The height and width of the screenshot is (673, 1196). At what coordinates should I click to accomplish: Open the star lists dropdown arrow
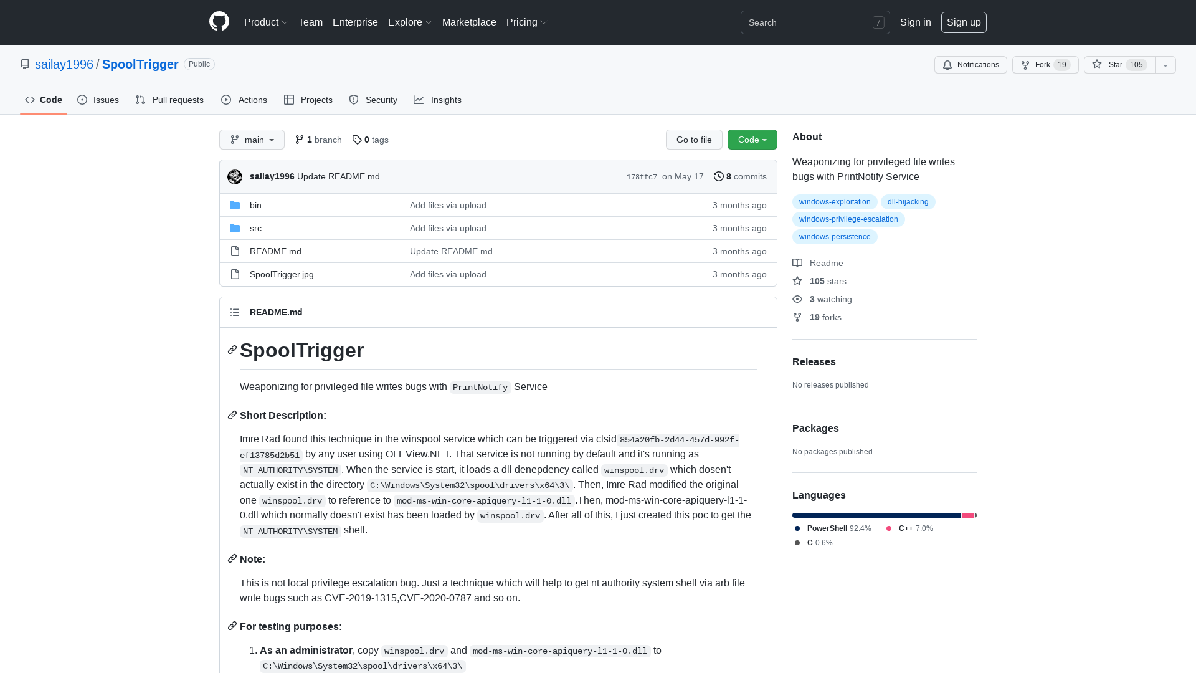click(1165, 65)
